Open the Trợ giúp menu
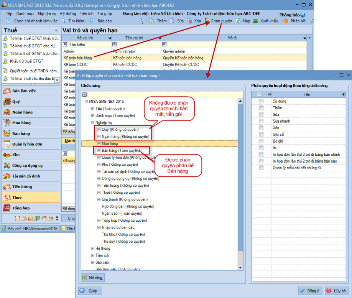This screenshot has height=298, width=352. click(105, 14)
